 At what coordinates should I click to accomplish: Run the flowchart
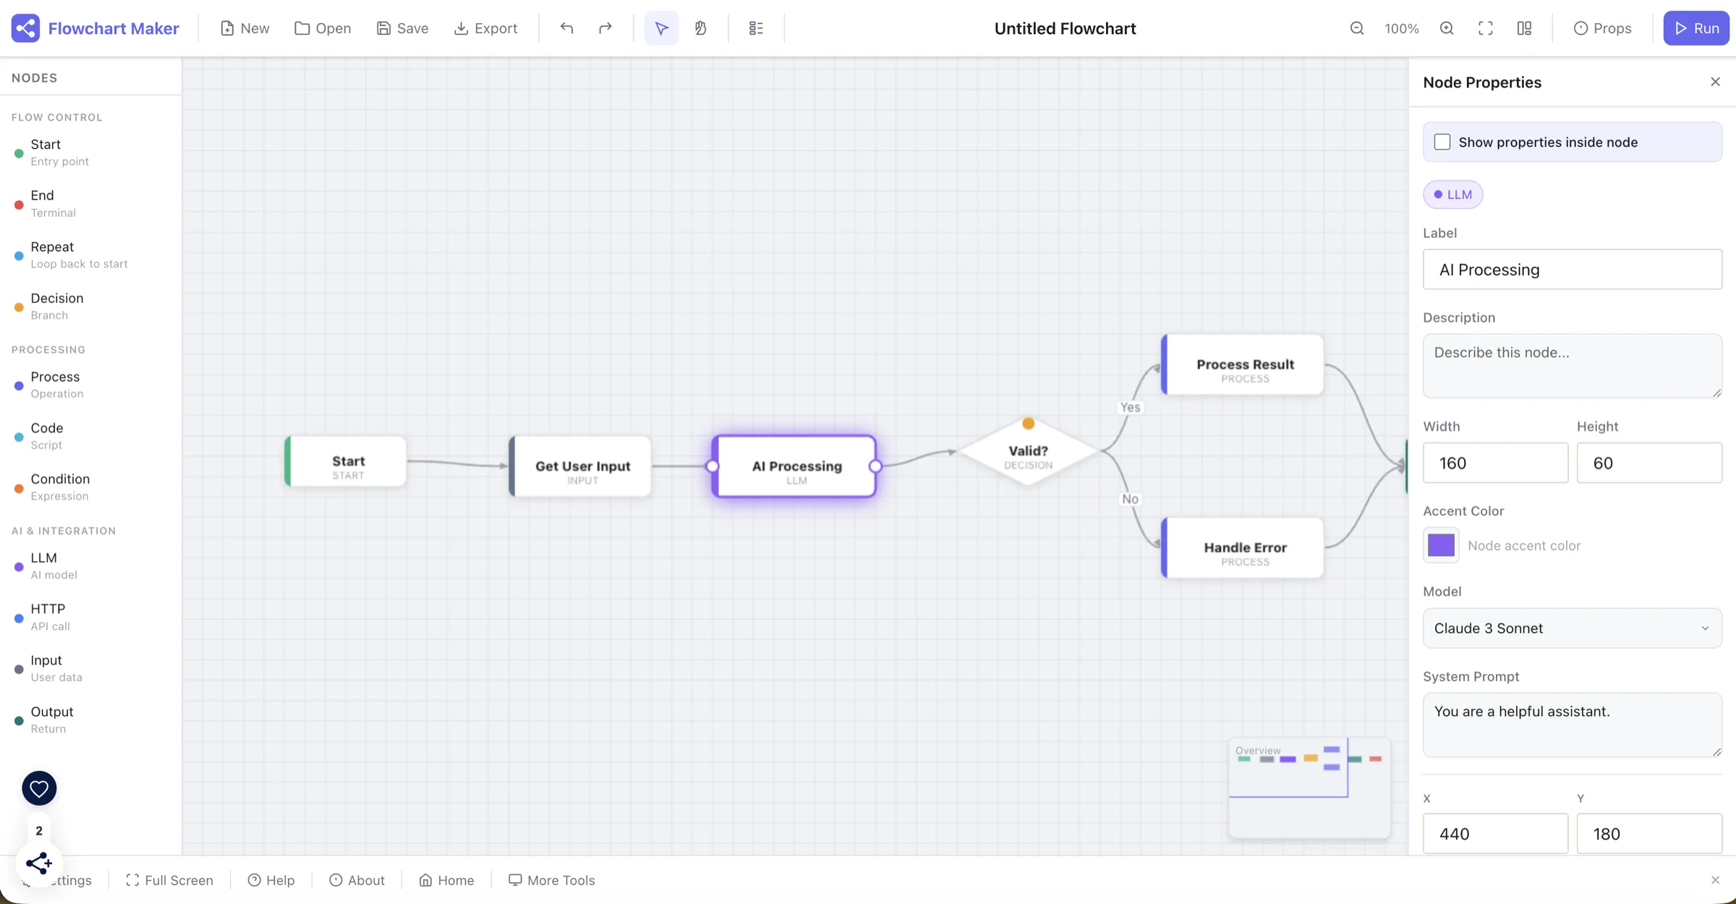point(1696,28)
